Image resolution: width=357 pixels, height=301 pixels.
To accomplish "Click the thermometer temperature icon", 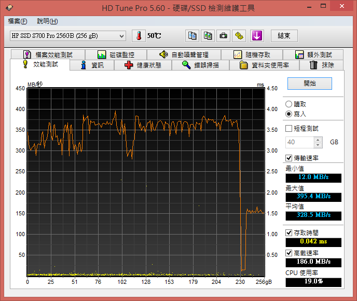I will coord(139,36).
